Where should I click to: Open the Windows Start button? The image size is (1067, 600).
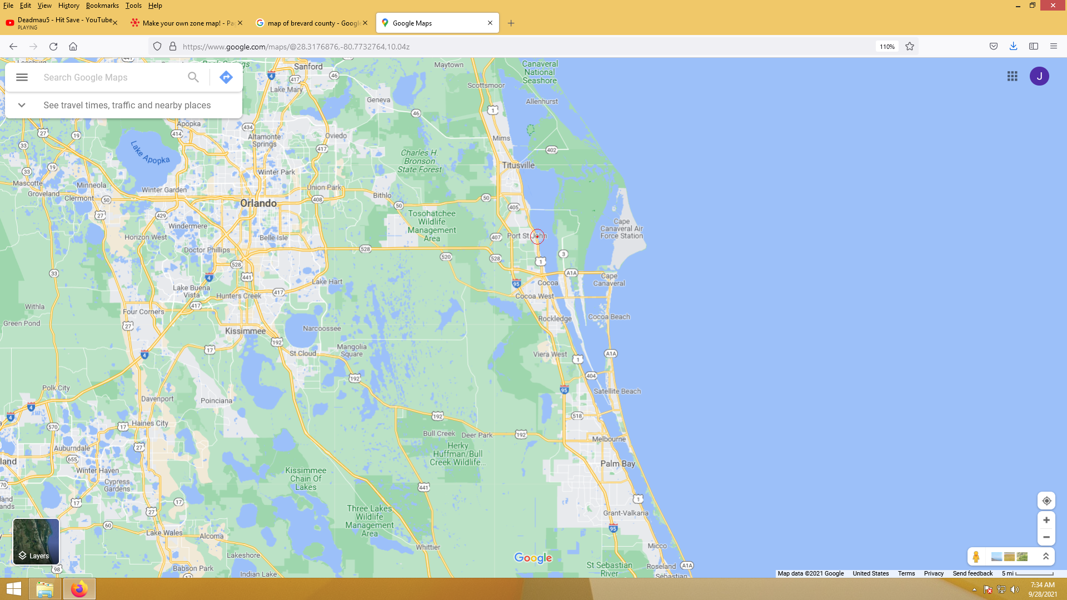(x=14, y=589)
